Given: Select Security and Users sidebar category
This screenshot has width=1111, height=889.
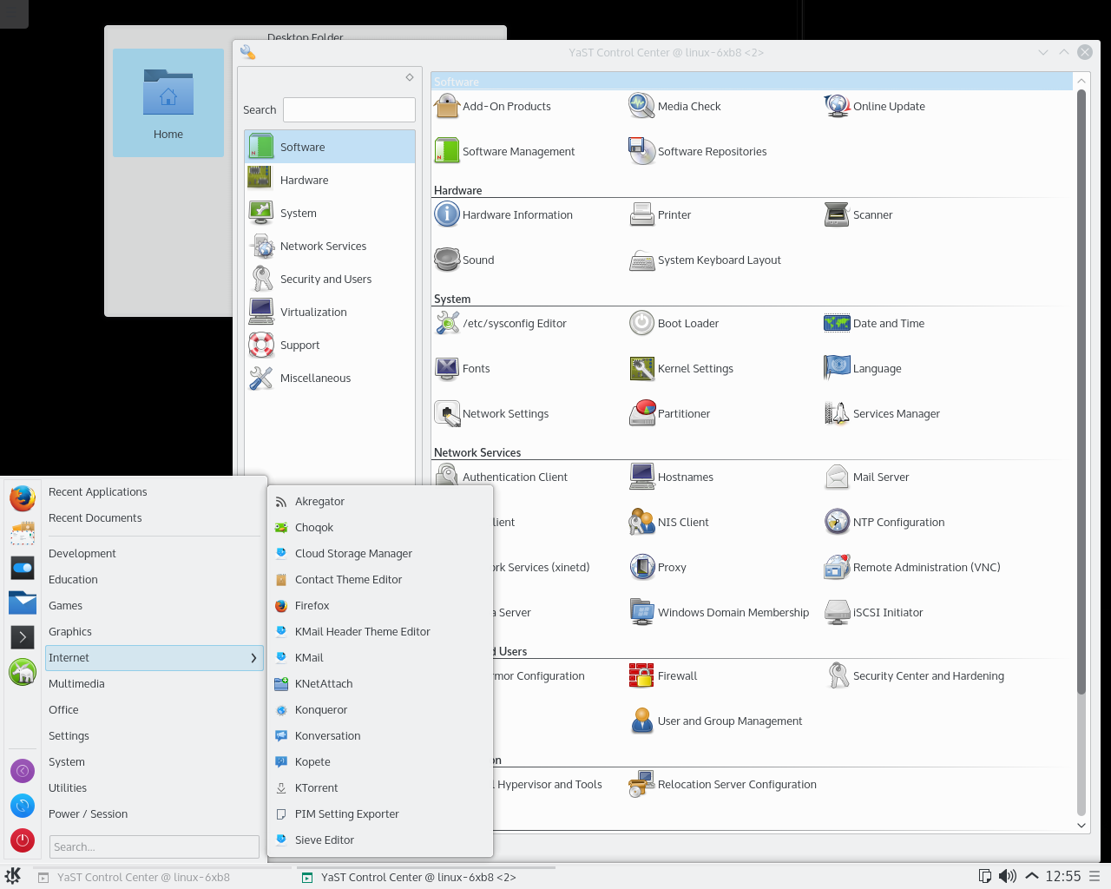Looking at the screenshot, I should click(330, 279).
